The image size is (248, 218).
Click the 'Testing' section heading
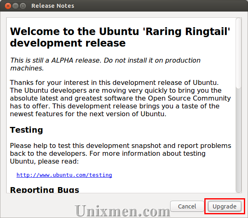point(26,130)
